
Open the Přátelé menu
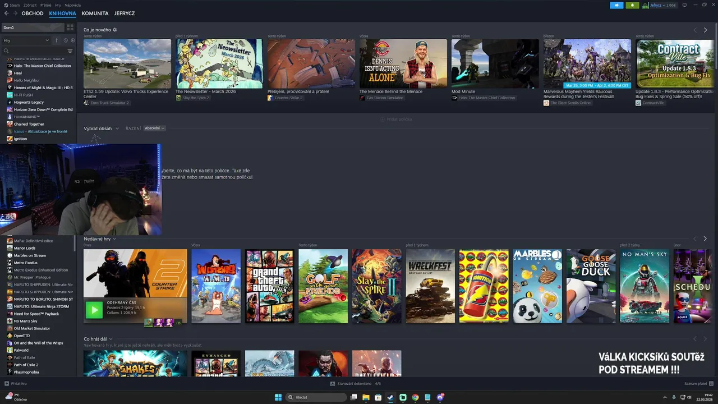click(x=45, y=5)
